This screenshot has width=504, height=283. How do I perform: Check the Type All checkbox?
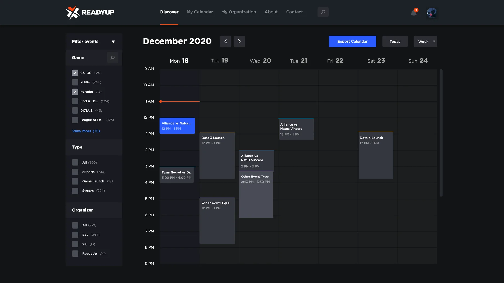pos(75,162)
